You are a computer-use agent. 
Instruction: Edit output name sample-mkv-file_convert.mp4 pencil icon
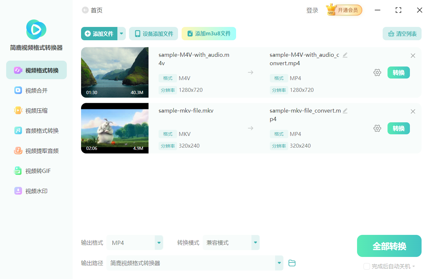click(x=345, y=111)
